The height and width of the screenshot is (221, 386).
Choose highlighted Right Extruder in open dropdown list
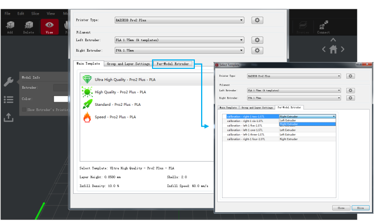click(307, 124)
